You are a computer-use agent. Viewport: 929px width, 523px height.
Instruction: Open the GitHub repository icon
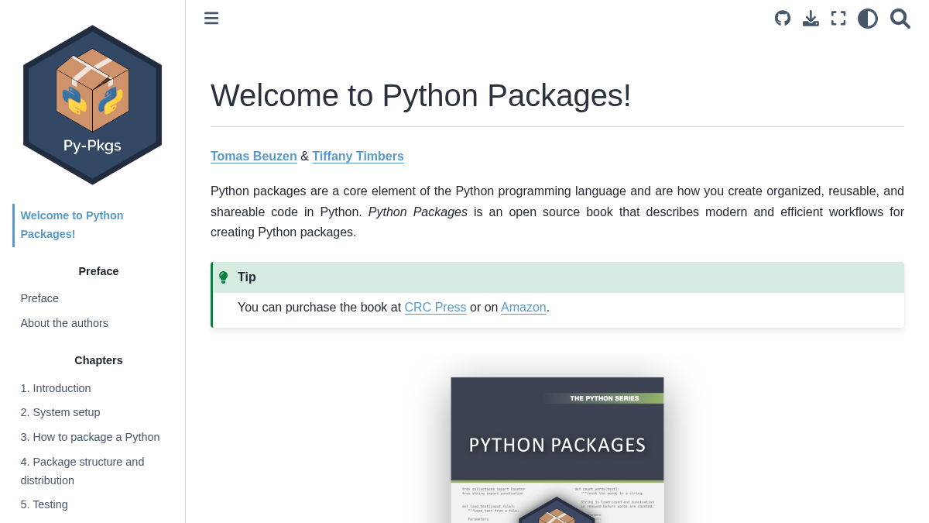coord(783,18)
